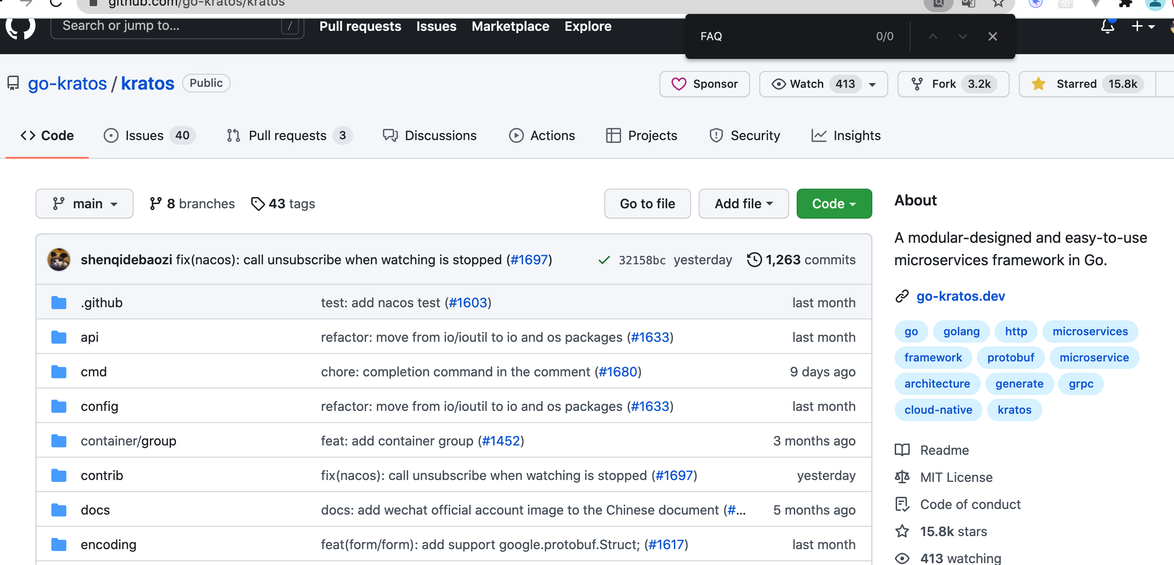
Task: Click the clock icon next to 1,263 commits
Action: (x=754, y=260)
